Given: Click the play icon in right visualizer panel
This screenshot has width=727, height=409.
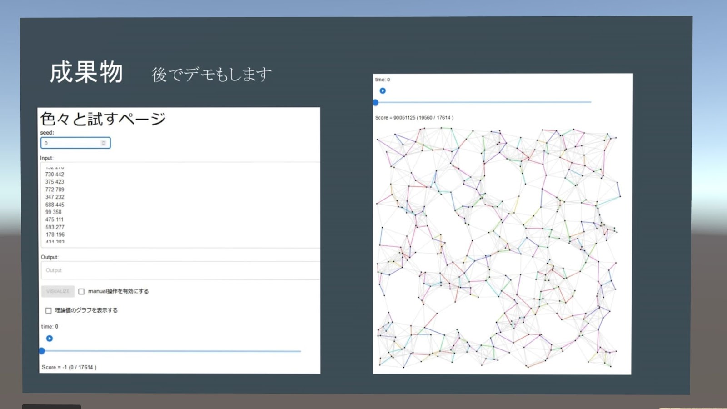Looking at the screenshot, I should click(x=383, y=91).
